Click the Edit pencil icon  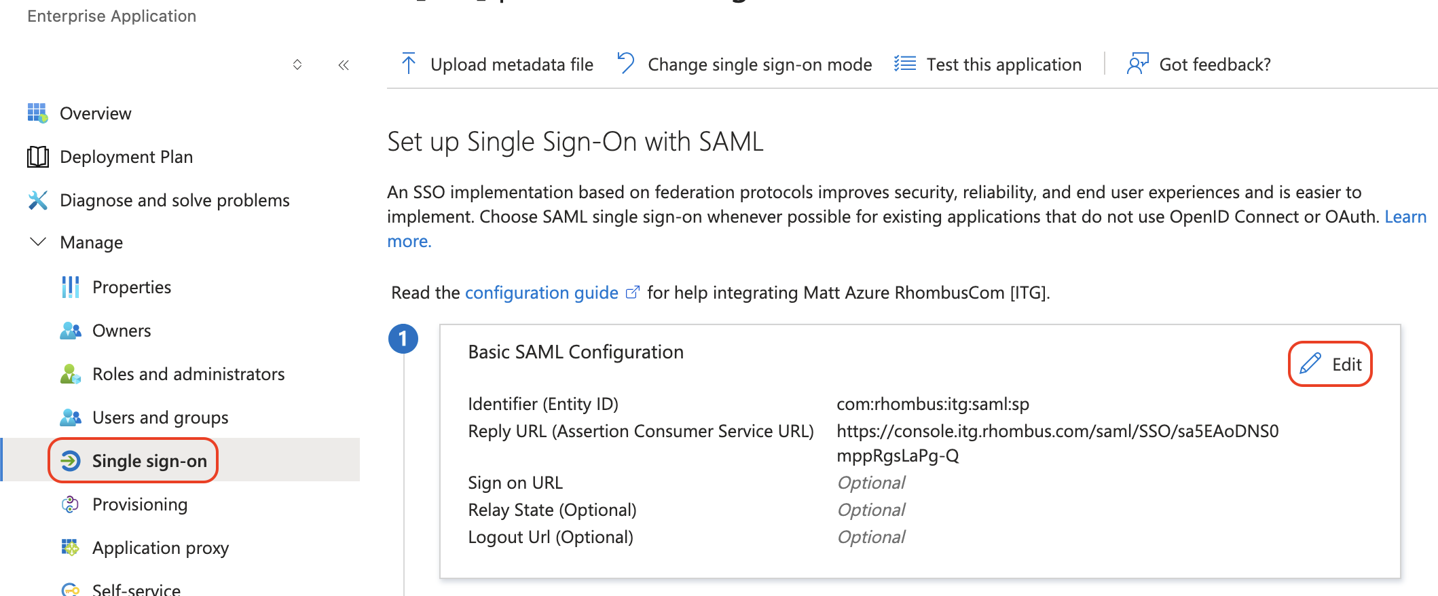(x=1310, y=364)
